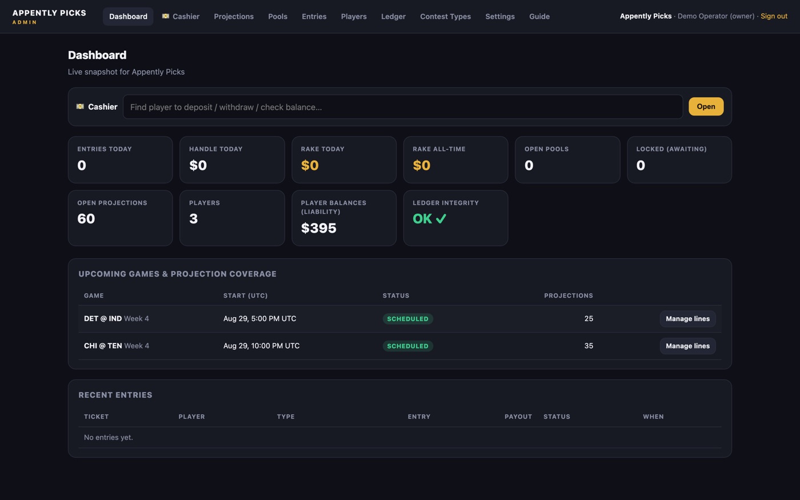Manage lines for DET @ IND
Viewport: 800px width, 500px height.
(687, 319)
